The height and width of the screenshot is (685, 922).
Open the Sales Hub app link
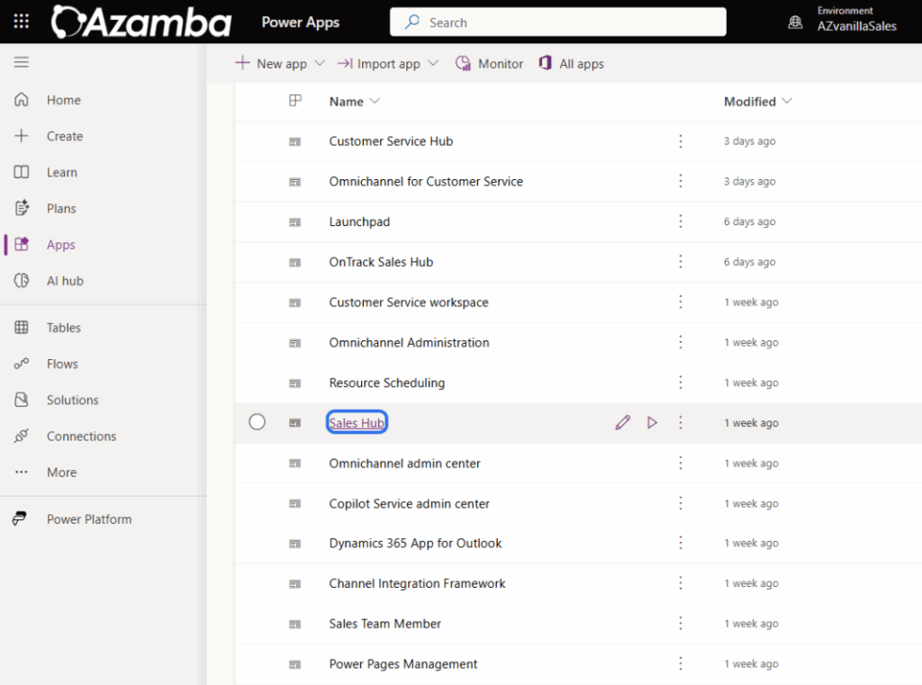[357, 423]
